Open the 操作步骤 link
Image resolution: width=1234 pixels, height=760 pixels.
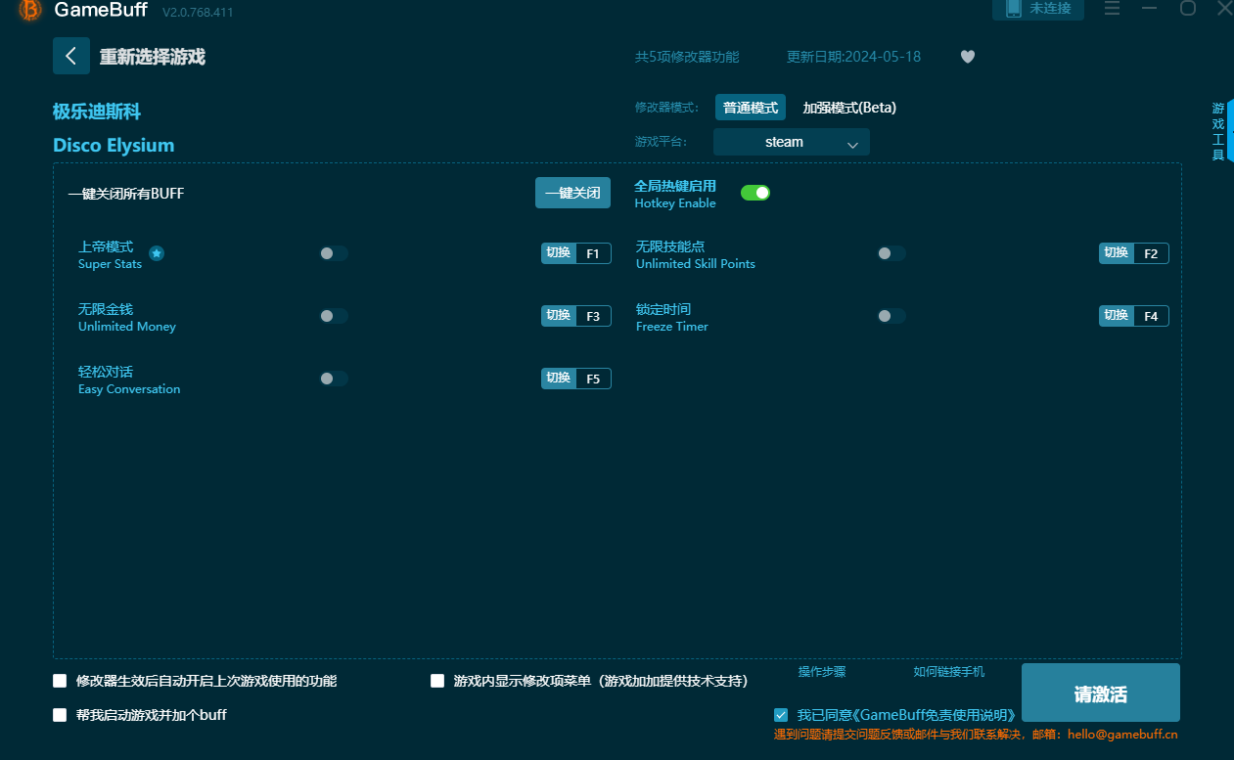coord(822,672)
